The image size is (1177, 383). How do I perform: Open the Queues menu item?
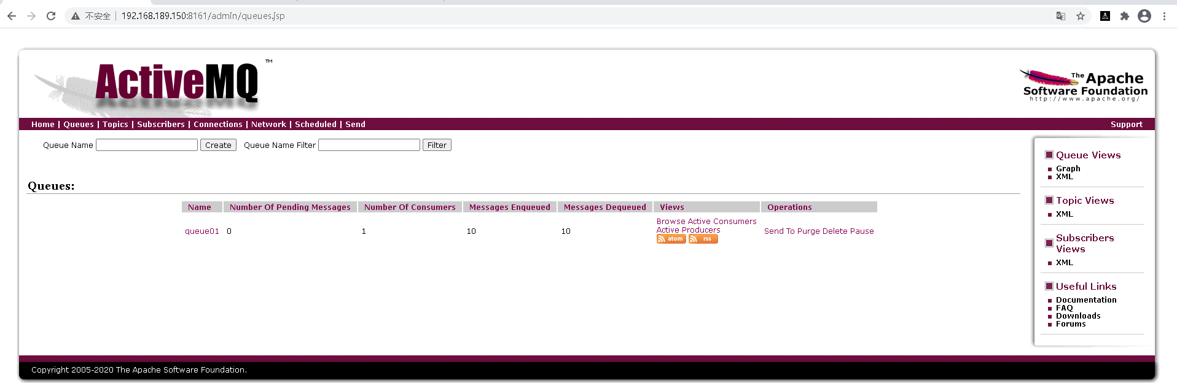[x=79, y=124]
